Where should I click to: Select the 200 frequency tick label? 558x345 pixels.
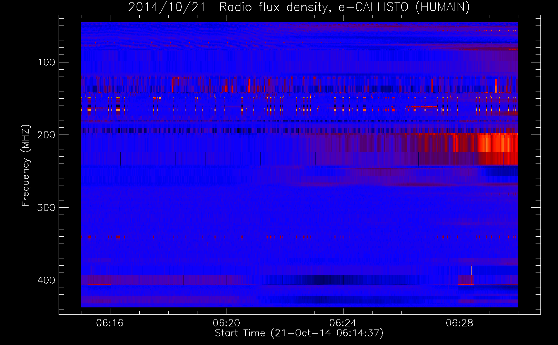coord(46,135)
